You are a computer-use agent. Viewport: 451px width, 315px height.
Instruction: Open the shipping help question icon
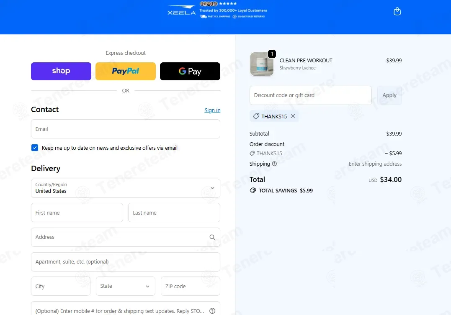coord(274,164)
